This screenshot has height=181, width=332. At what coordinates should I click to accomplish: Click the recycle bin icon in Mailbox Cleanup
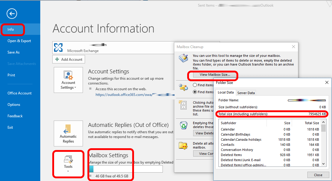183,126
